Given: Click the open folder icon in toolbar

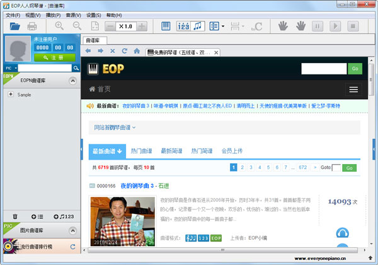Looking at the screenshot, I should 14,26.
